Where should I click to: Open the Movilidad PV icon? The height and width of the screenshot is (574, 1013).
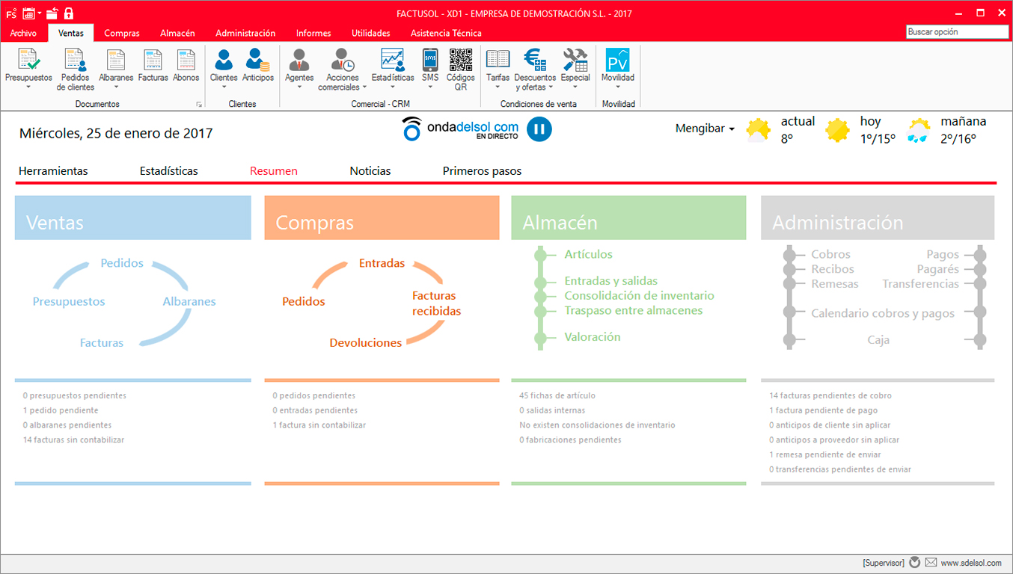point(617,60)
